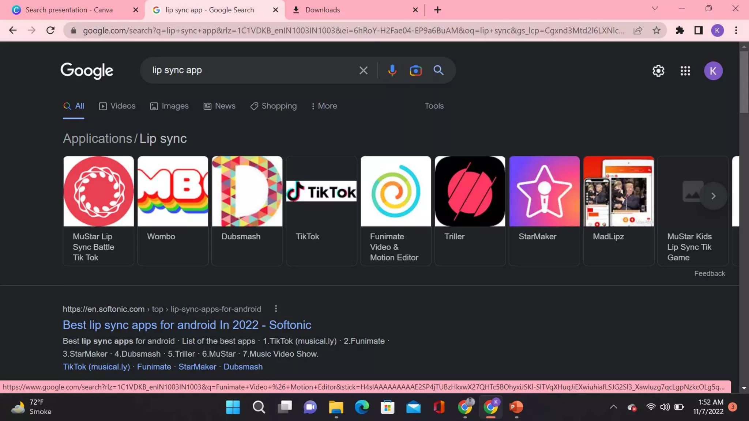Toggle Chrome side panel

pyautogui.click(x=699, y=30)
